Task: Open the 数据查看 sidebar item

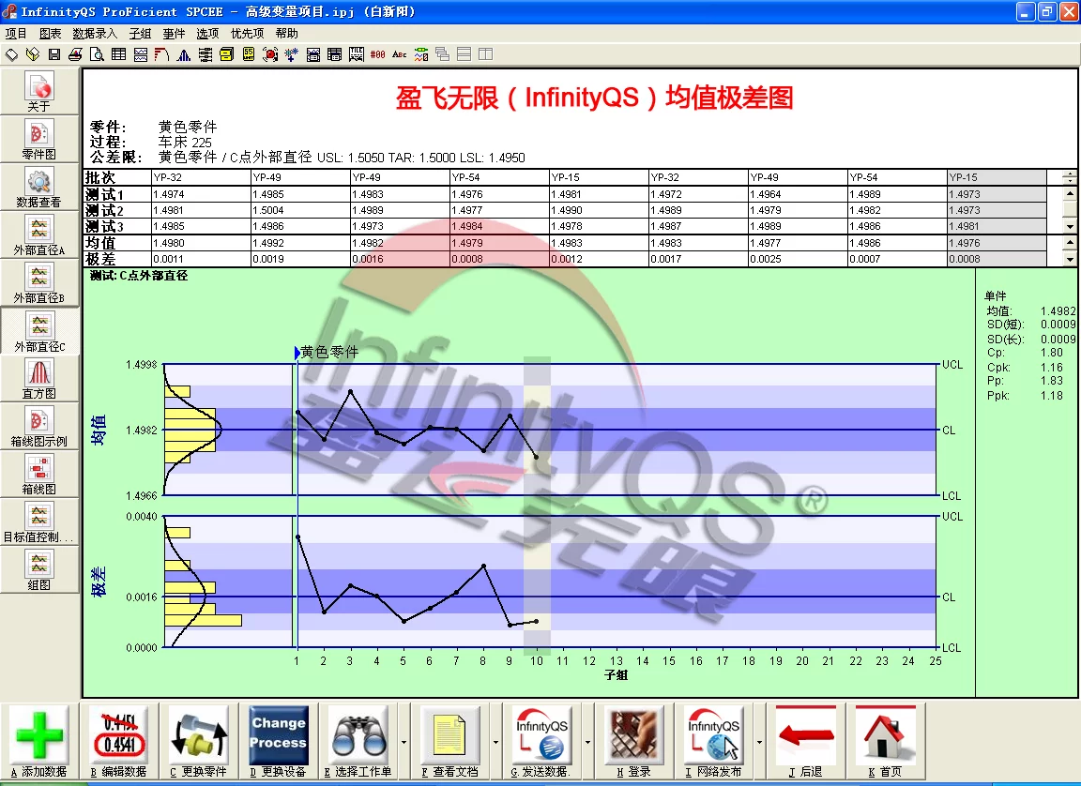Action: (39, 188)
